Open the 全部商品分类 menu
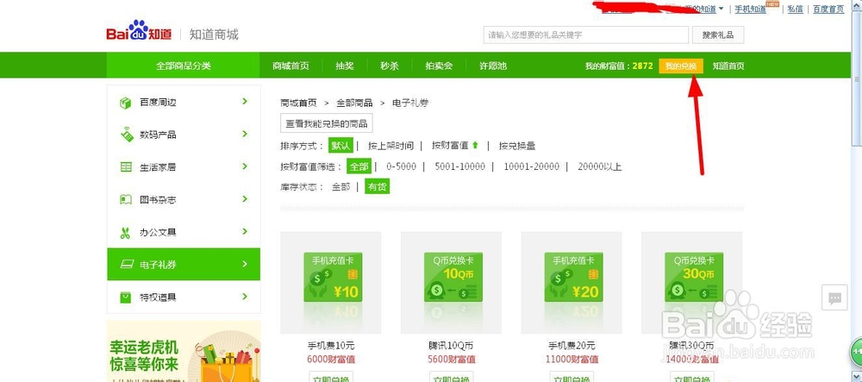 183,66
